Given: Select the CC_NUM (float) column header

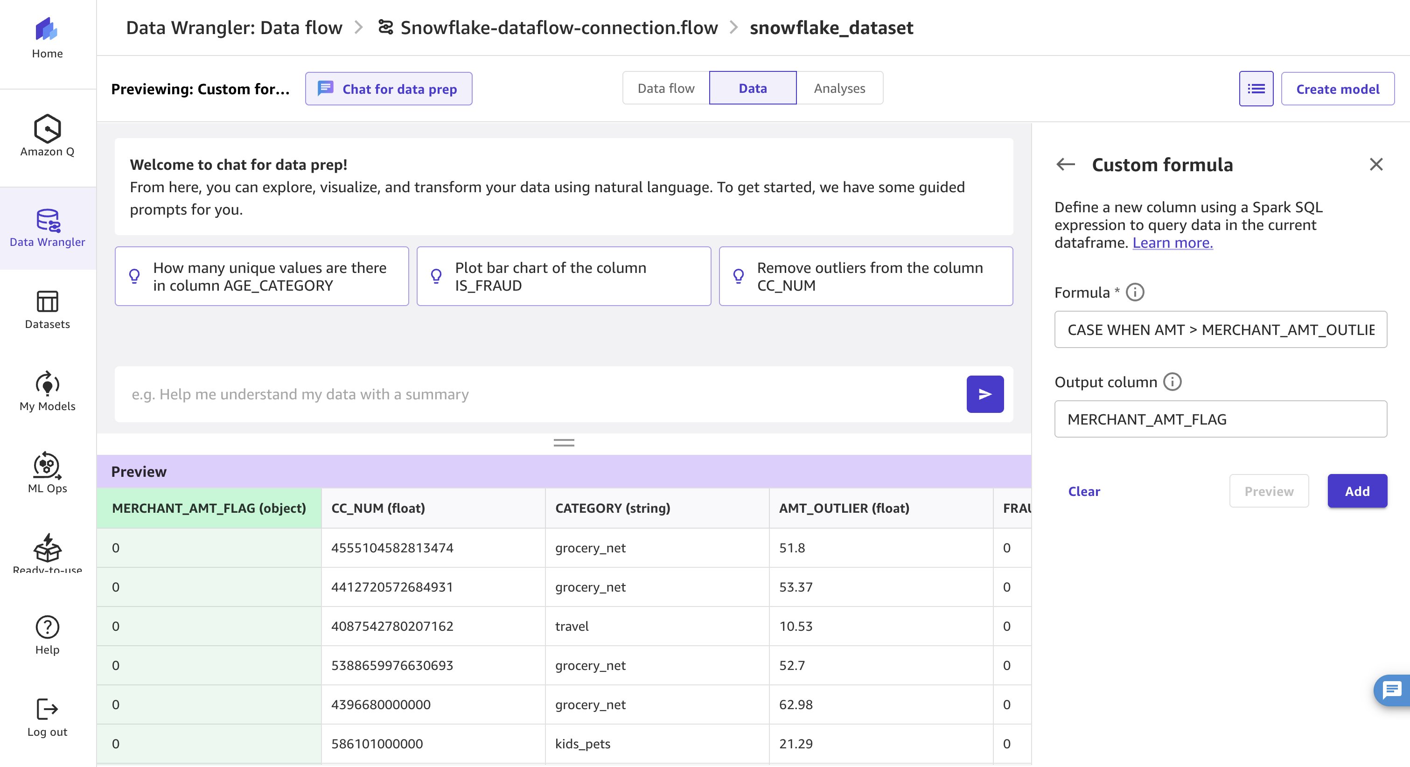Looking at the screenshot, I should (x=433, y=508).
